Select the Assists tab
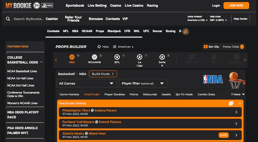Viewport: 258px width, 142px height. pyautogui.click(x=166, y=94)
